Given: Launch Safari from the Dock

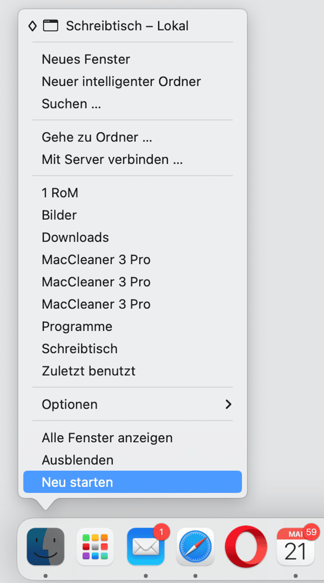Looking at the screenshot, I should click(x=195, y=546).
